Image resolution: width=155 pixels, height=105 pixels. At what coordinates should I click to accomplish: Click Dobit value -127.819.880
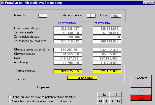click(107, 59)
